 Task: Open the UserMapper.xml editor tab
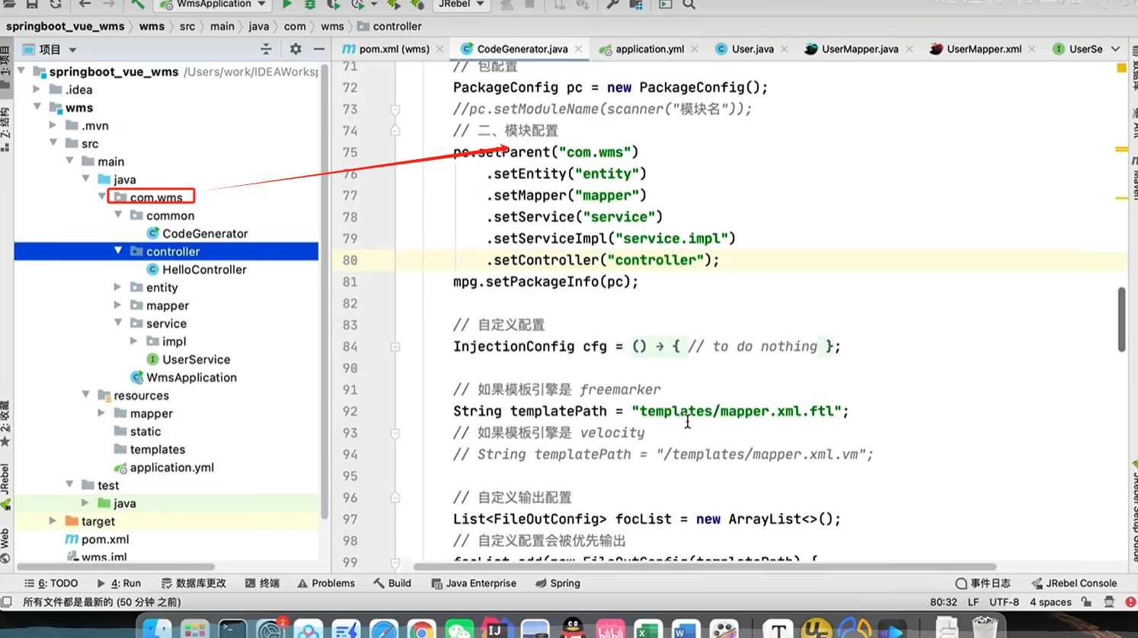click(x=983, y=49)
